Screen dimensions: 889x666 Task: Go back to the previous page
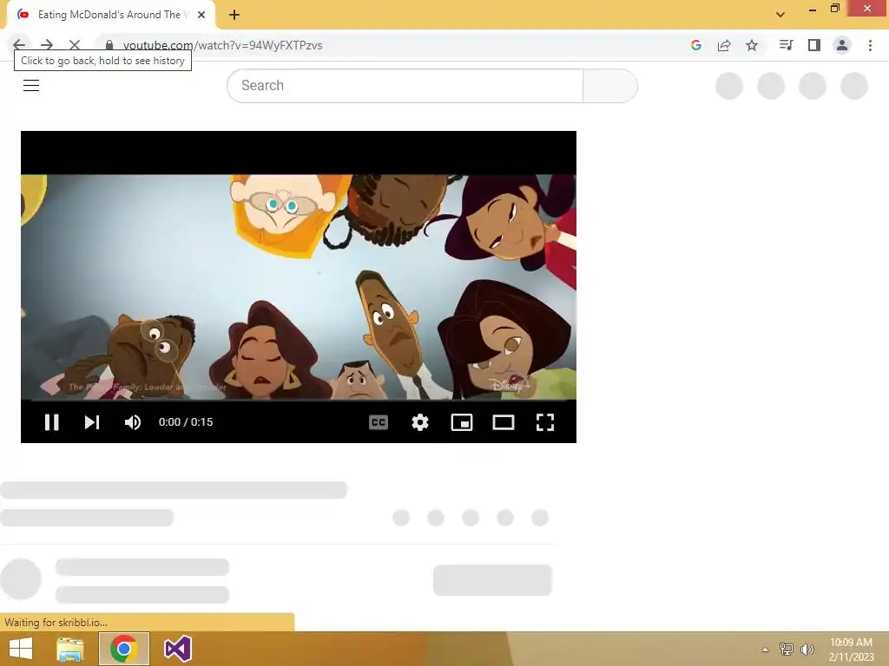click(19, 45)
